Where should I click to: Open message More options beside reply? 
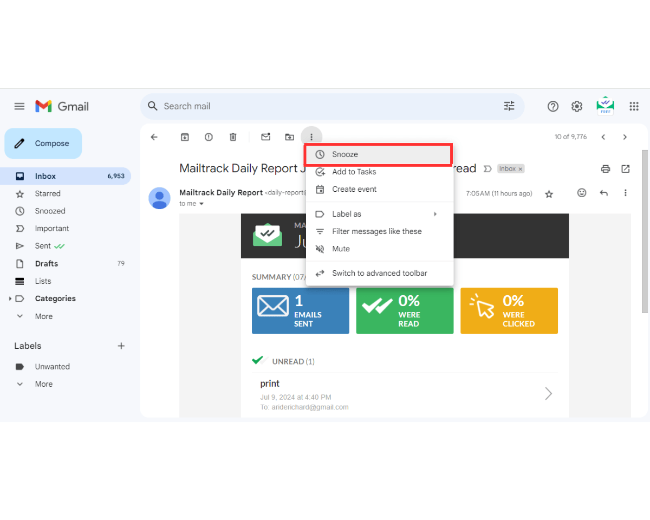click(x=626, y=193)
